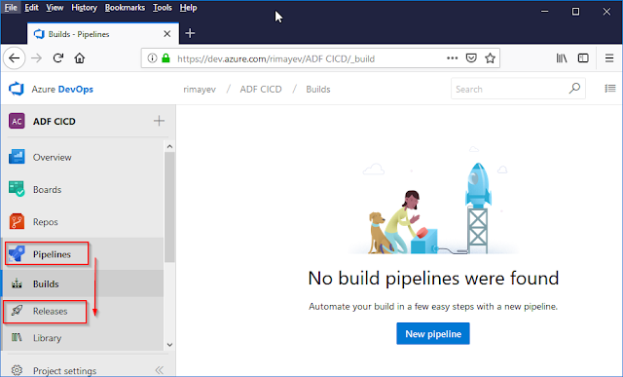Show site information icon in address bar
623x377 pixels.
pyautogui.click(x=152, y=58)
